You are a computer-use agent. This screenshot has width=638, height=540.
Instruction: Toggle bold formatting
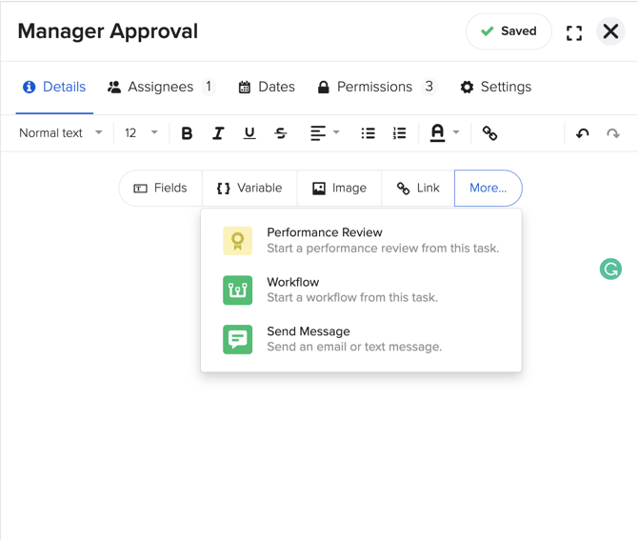point(187,133)
